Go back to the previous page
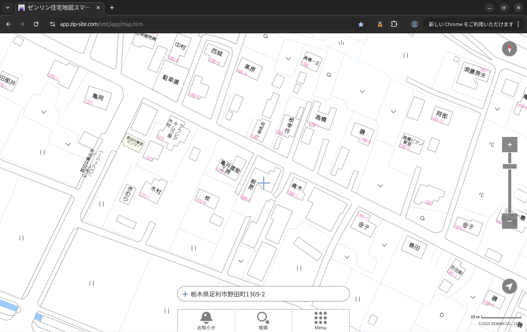The image size is (527, 332). pyautogui.click(x=8, y=24)
